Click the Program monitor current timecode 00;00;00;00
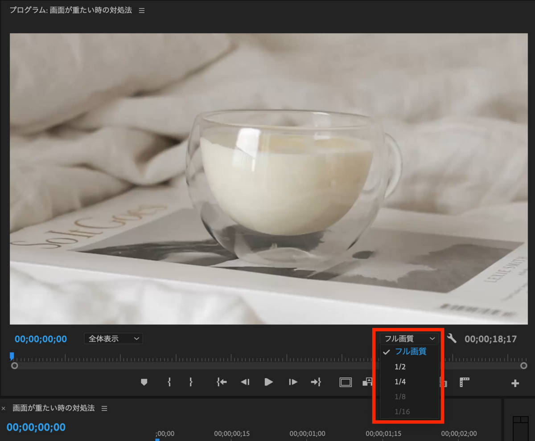 [41, 339]
